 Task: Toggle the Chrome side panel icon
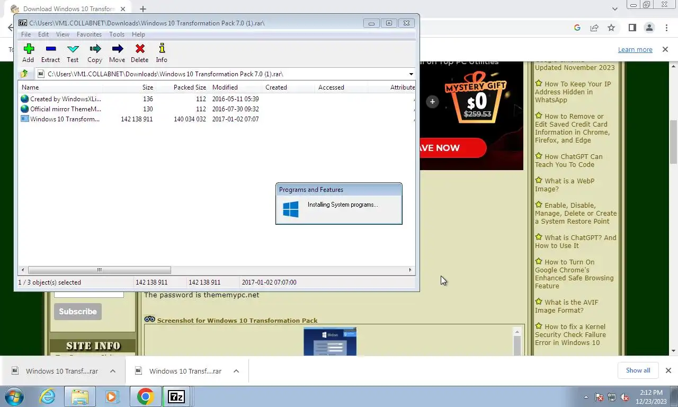[632, 28]
